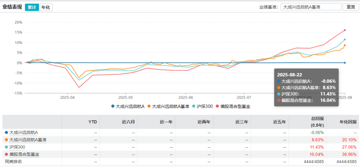Click the blue endpoint dot of 大成兴远启航A line
The width and height of the screenshot is (360, 167).
345,63
